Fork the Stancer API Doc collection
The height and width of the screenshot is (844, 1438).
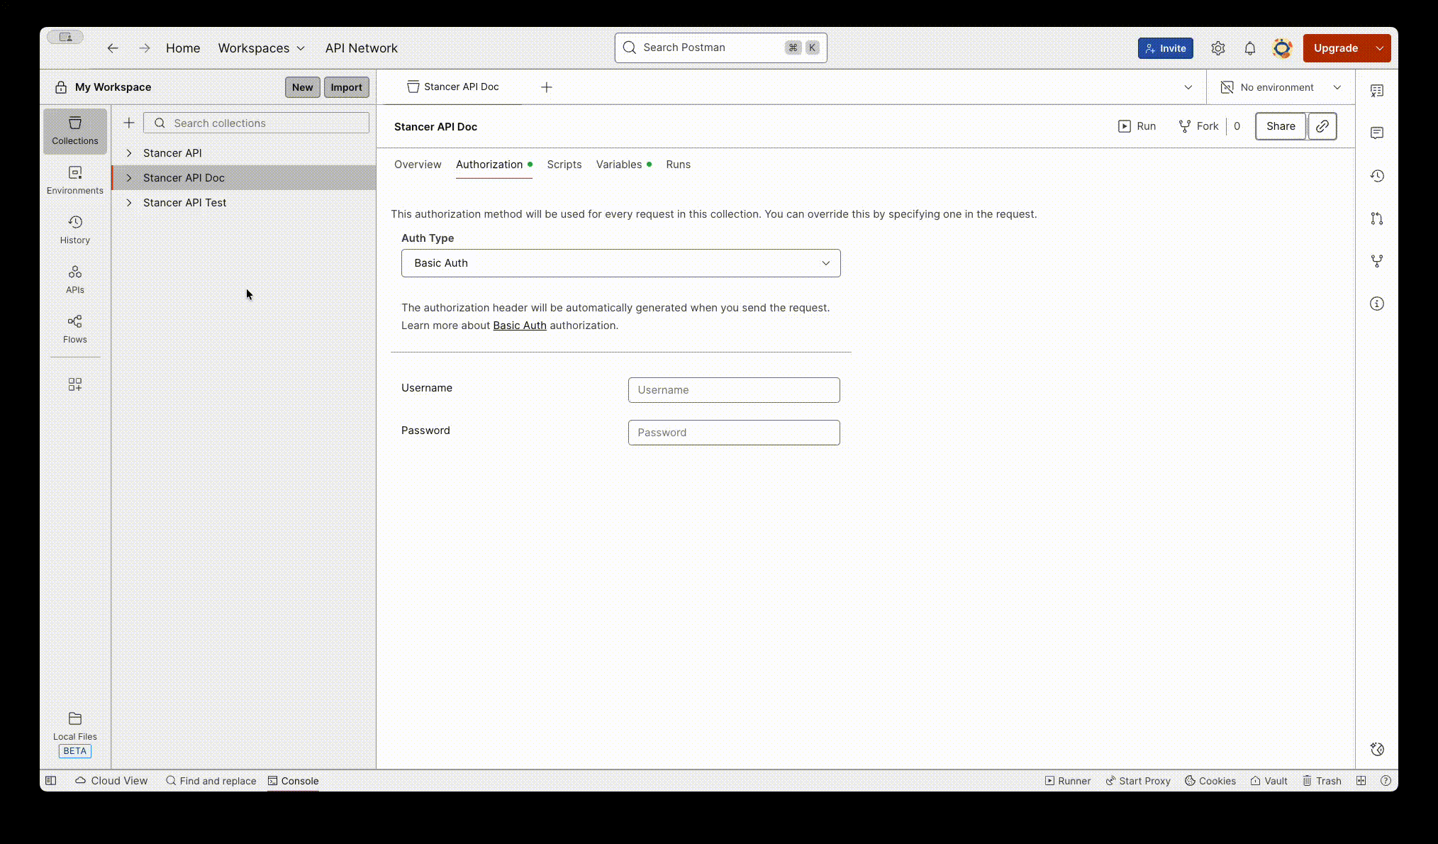(x=1198, y=126)
